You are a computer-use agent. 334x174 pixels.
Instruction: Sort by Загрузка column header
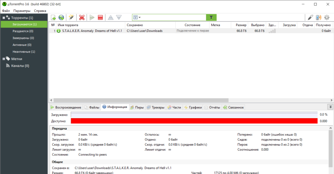(x=288, y=25)
